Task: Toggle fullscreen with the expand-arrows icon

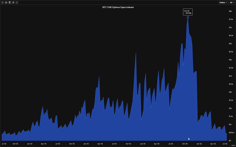Action: [17, 2]
